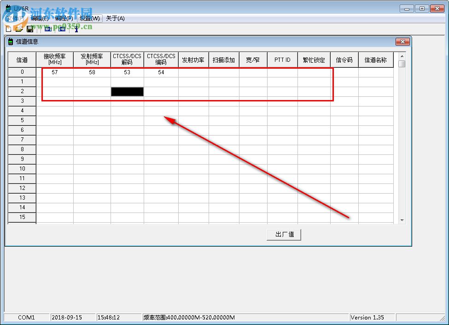Click the CTCSS/DCS 编码 column header
The image size is (449, 325).
161,60
